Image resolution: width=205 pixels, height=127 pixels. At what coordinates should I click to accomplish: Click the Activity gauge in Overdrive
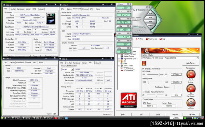(191, 88)
